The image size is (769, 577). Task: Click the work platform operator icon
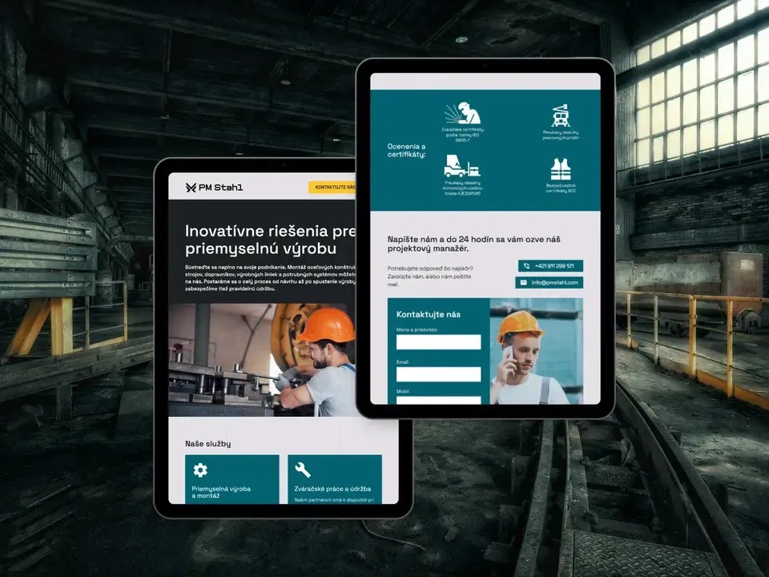(x=560, y=115)
